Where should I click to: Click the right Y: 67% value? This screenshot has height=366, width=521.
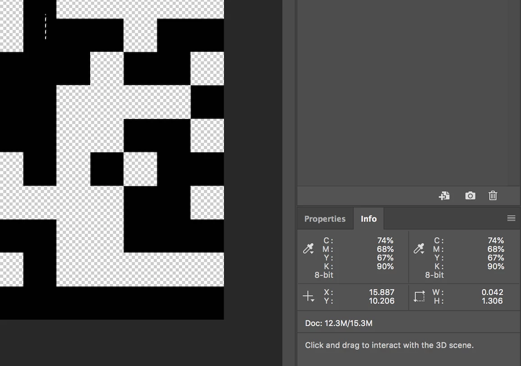(x=496, y=258)
